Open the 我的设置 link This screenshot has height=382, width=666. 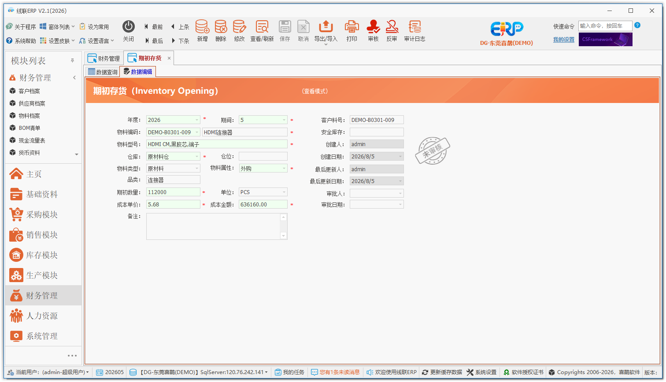pyautogui.click(x=564, y=40)
